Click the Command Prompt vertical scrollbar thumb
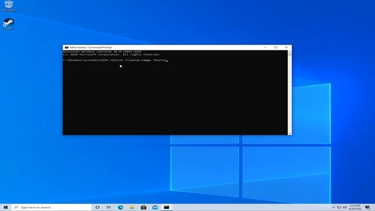 point(289,55)
